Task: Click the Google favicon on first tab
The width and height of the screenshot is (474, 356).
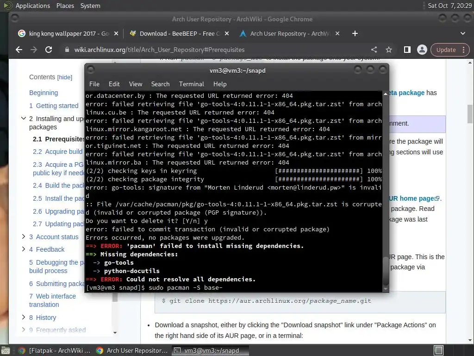Action: [x=21, y=33]
